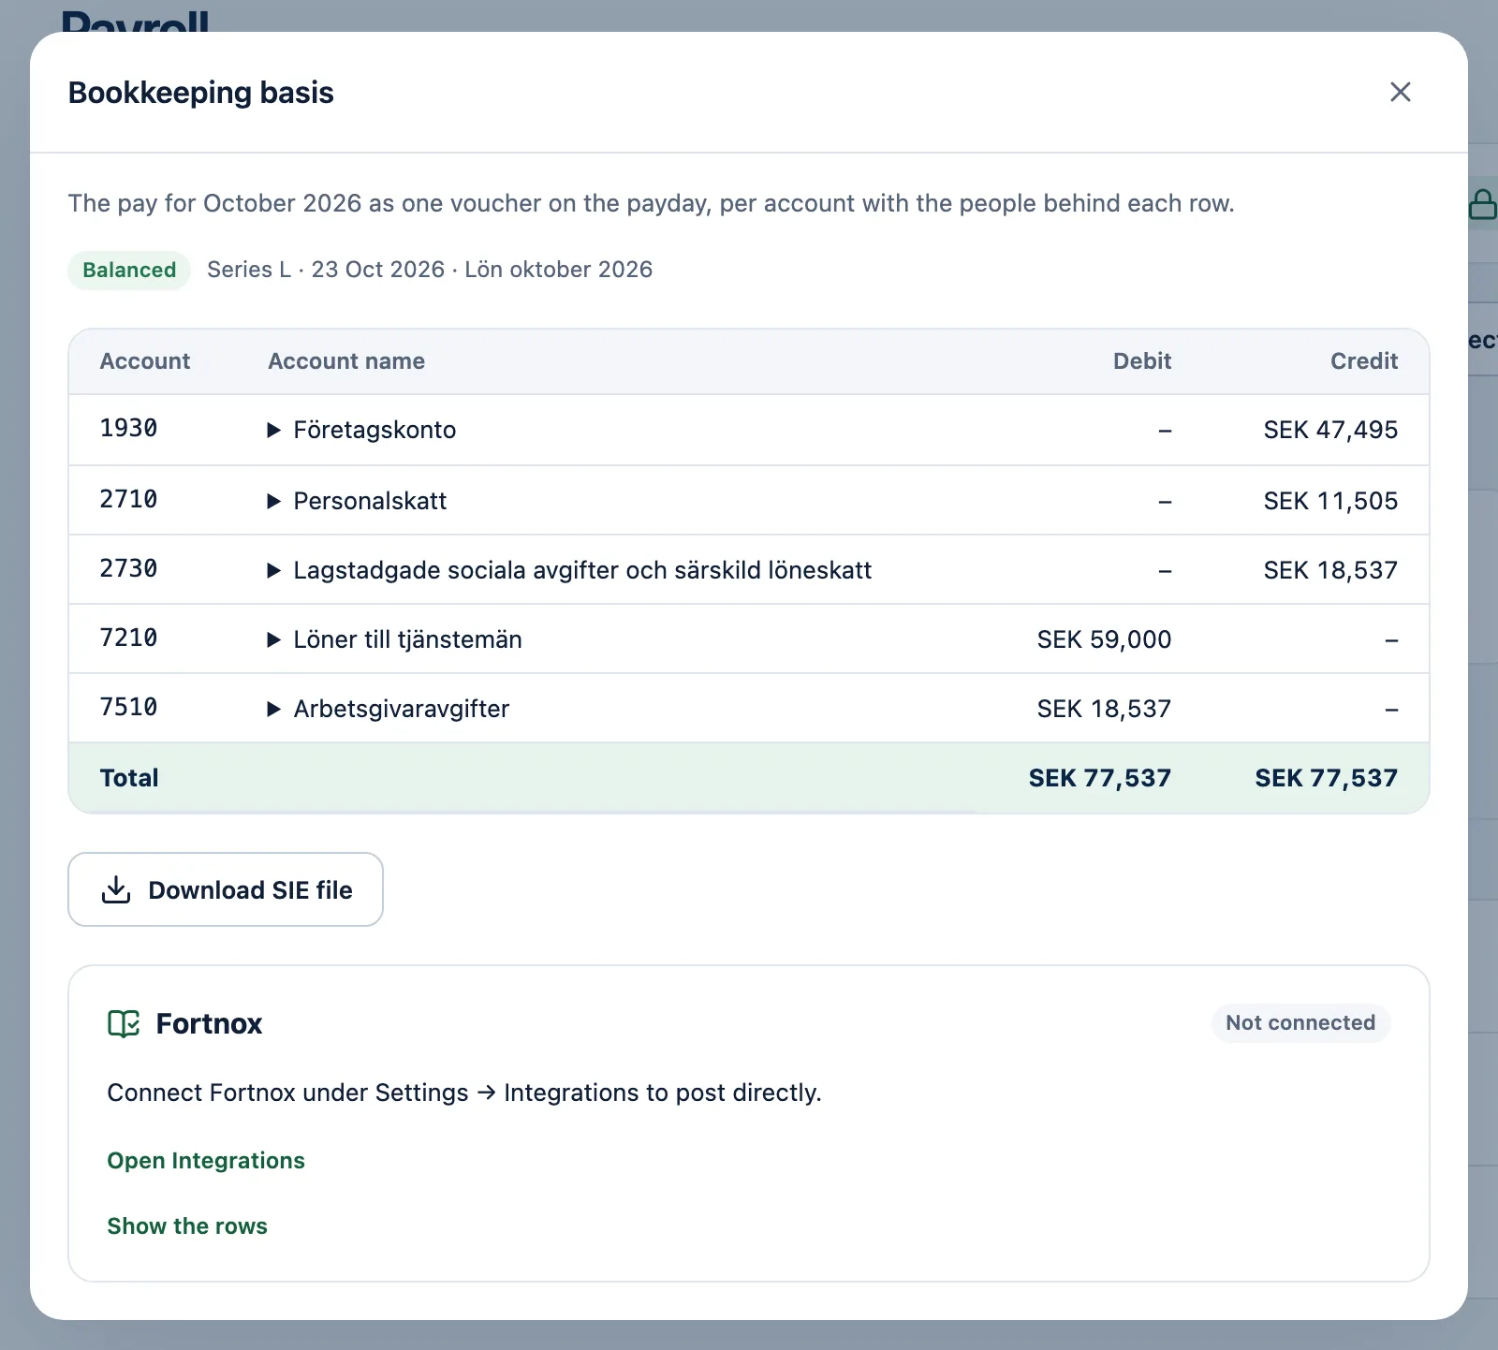1498x1350 pixels.
Task: Click credit amount SEK 11,505
Action: [x=1330, y=501]
